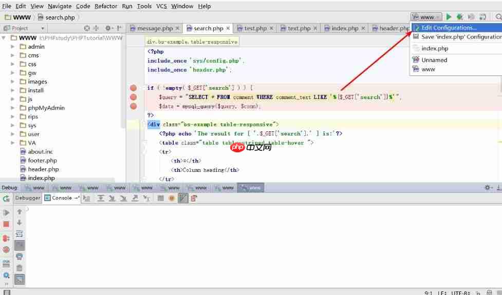
Task: Click orange circle icon in debugger toolbar
Action: click(172, 198)
